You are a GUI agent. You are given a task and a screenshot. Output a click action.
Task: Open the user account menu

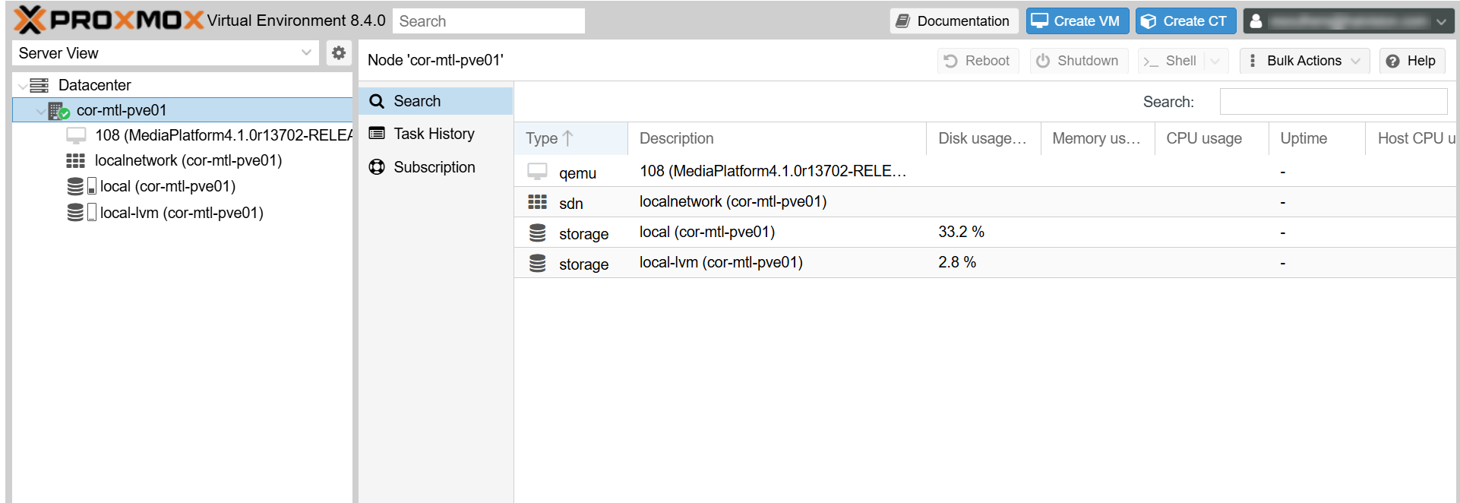pyautogui.click(x=1348, y=21)
